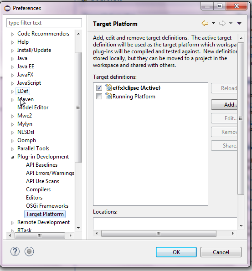Click the Eclipse icon in title bar

[x=7, y=8]
